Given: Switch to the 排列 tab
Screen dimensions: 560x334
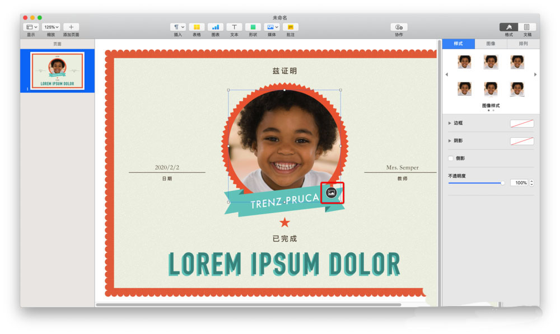Looking at the screenshot, I should (x=523, y=44).
